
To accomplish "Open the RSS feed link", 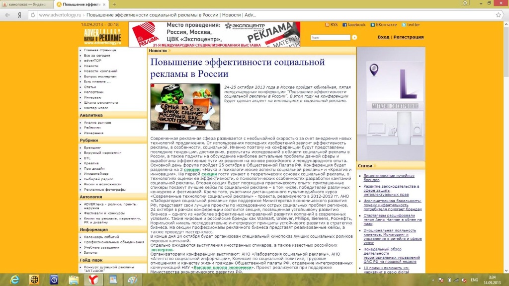I will point(332,25).
